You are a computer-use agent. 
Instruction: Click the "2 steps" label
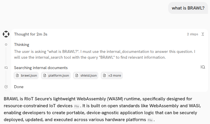pos(192,34)
